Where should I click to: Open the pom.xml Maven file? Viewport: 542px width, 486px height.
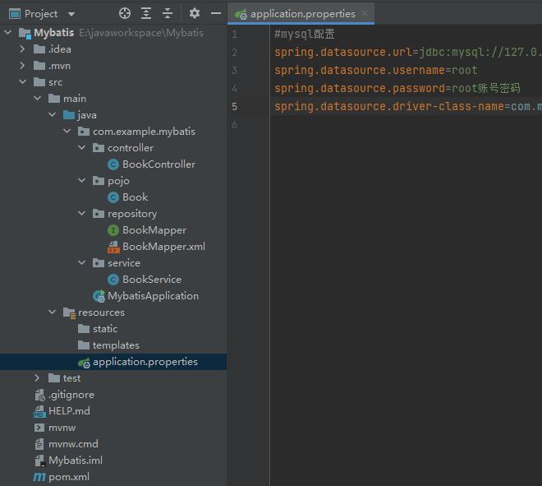(69, 477)
